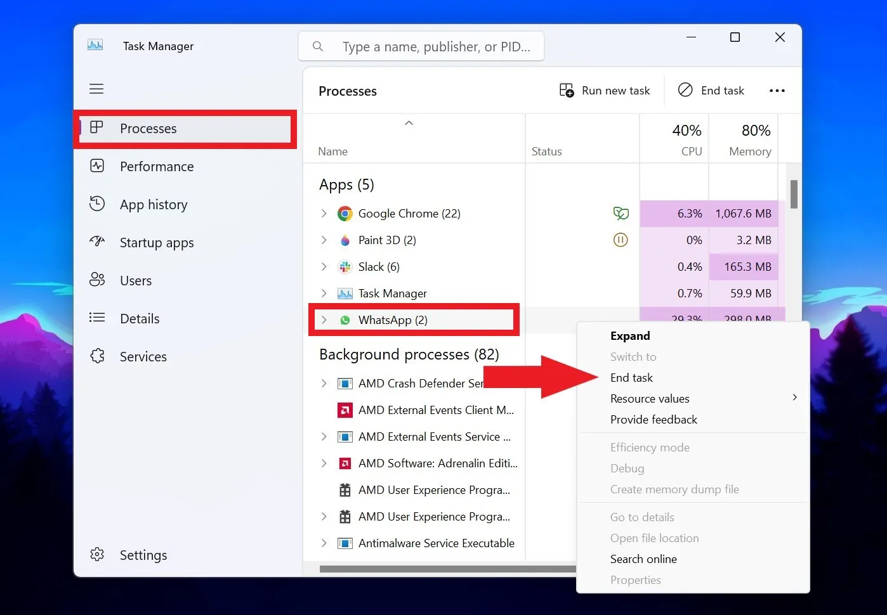The width and height of the screenshot is (887, 615).
Task: Click the App history clock icon
Action: 97,204
